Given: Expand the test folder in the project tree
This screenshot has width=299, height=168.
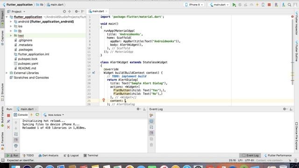Looking at the screenshot, I should point(11,35).
